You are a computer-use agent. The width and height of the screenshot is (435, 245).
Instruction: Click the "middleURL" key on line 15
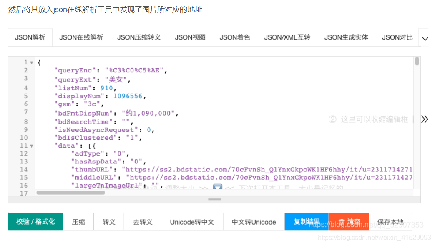tap(94, 178)
